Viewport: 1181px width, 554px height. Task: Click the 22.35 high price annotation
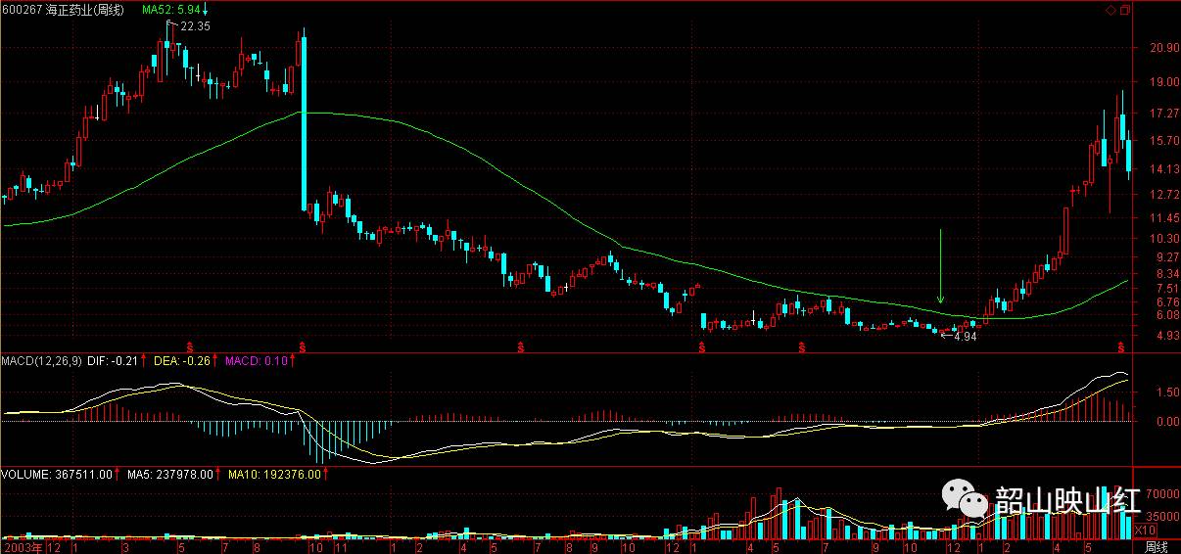click(196, 26)
